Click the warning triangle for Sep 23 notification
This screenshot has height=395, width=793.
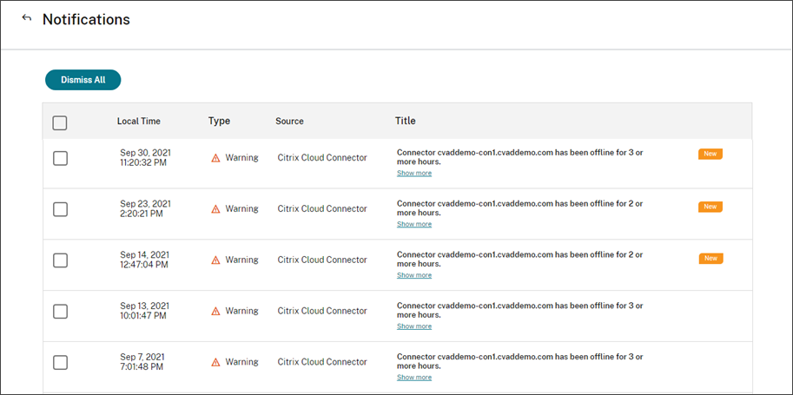coord(215,209)
